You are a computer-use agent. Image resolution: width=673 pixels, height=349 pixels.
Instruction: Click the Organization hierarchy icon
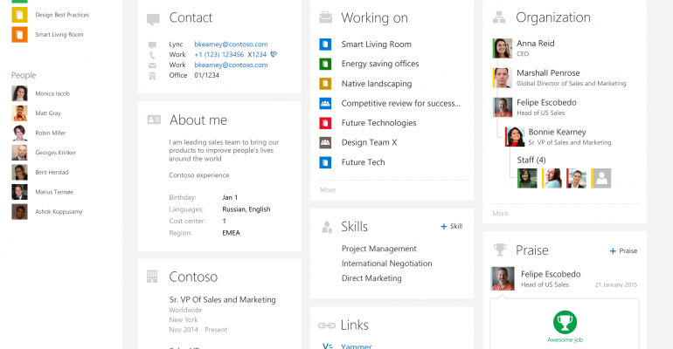[499, 17]
